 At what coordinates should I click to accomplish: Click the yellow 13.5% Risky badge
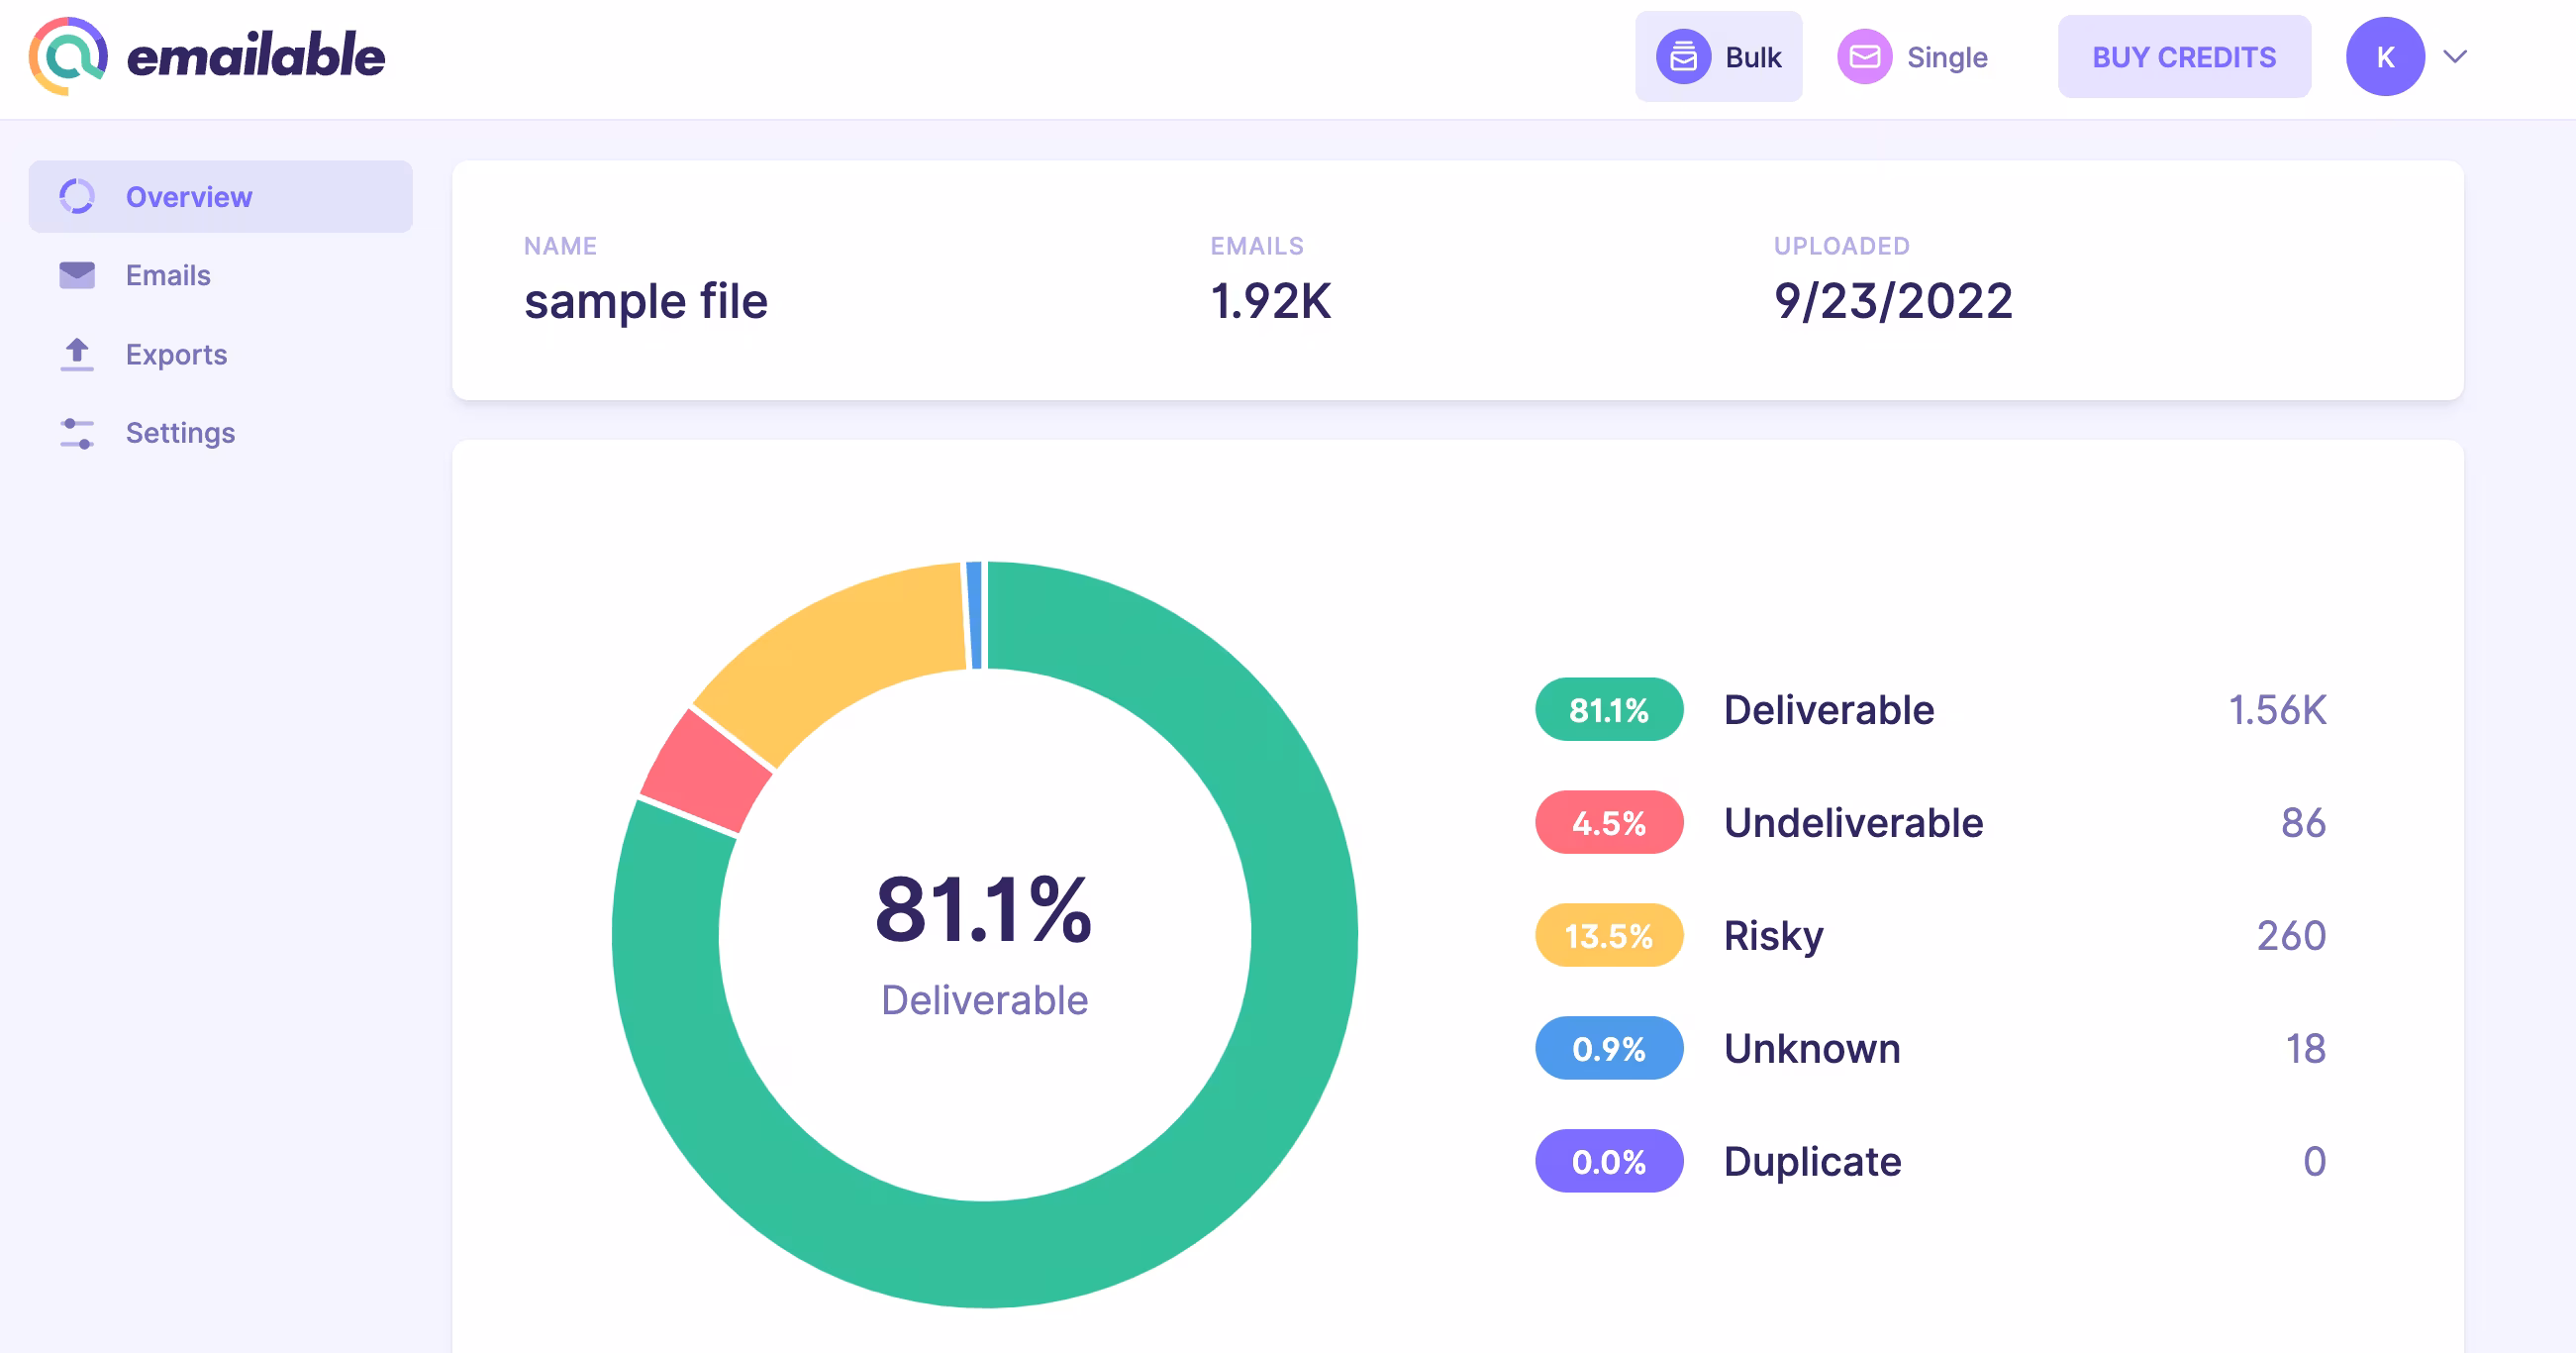point(1608,936)
